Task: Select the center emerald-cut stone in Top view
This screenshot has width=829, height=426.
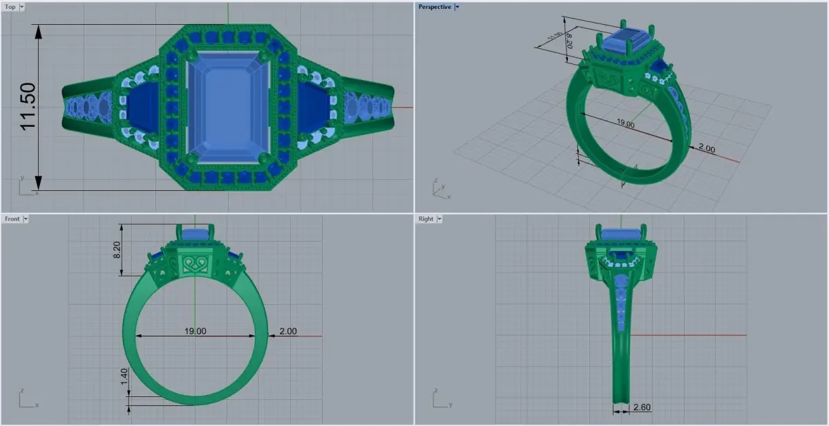Action: 228,107
